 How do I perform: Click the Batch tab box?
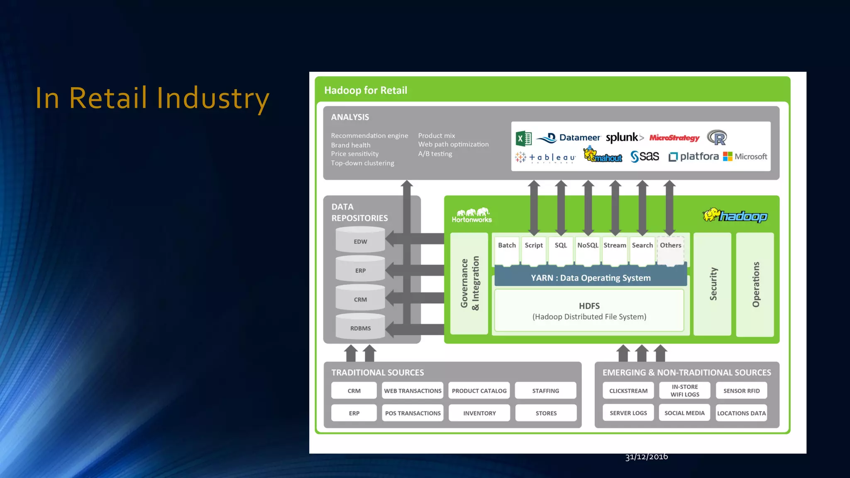(x=507, y=249)
